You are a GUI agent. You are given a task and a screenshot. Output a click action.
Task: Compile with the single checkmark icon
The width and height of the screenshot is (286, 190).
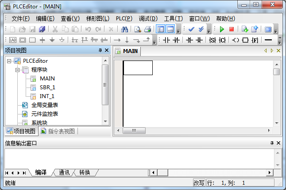point(191,29)
